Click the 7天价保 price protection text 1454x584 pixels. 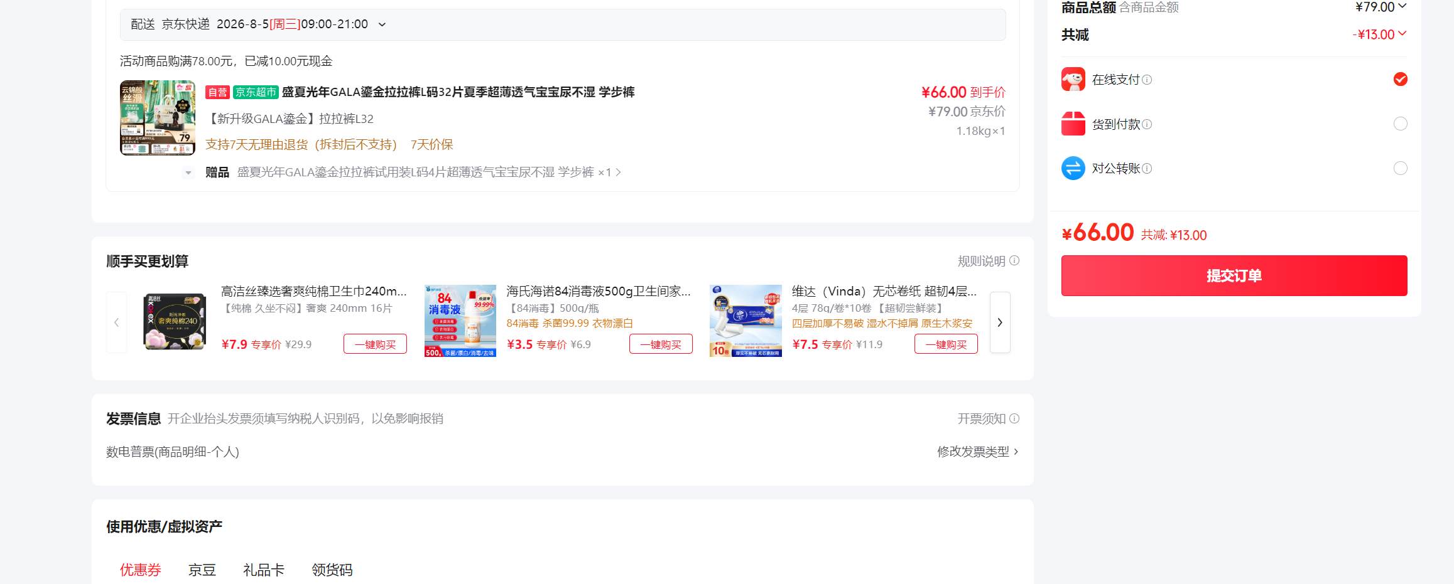[x=432, y=145]
